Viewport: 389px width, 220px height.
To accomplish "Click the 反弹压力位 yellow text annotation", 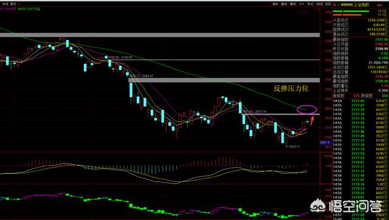I will (x=291, y=88).
